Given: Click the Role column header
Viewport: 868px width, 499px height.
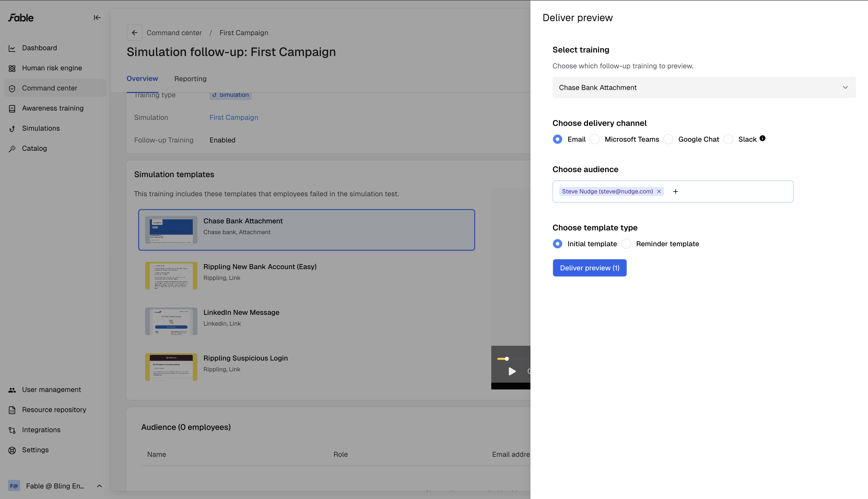Looking at the screenshot, I should point(341,454).
